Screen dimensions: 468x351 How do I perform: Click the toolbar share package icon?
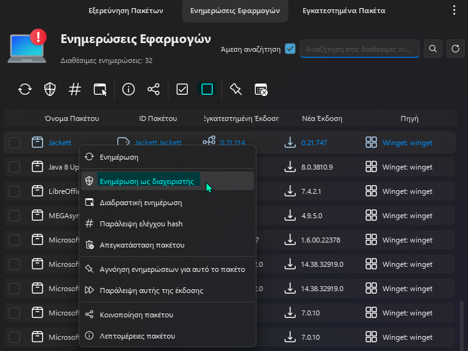point(154,89)
